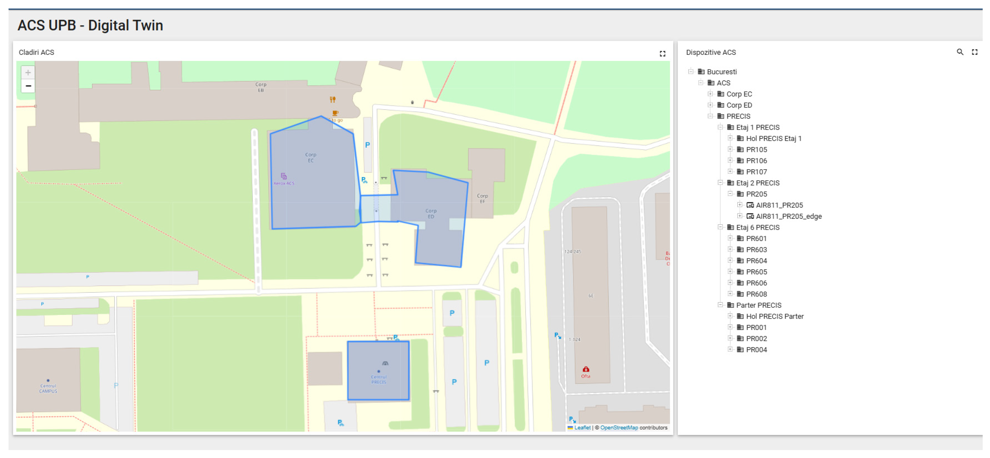Viewport: 990px width, 458px height.
Task: Collapse the Etaj 6 PRECIS node
Action: (x=720, y=227)
